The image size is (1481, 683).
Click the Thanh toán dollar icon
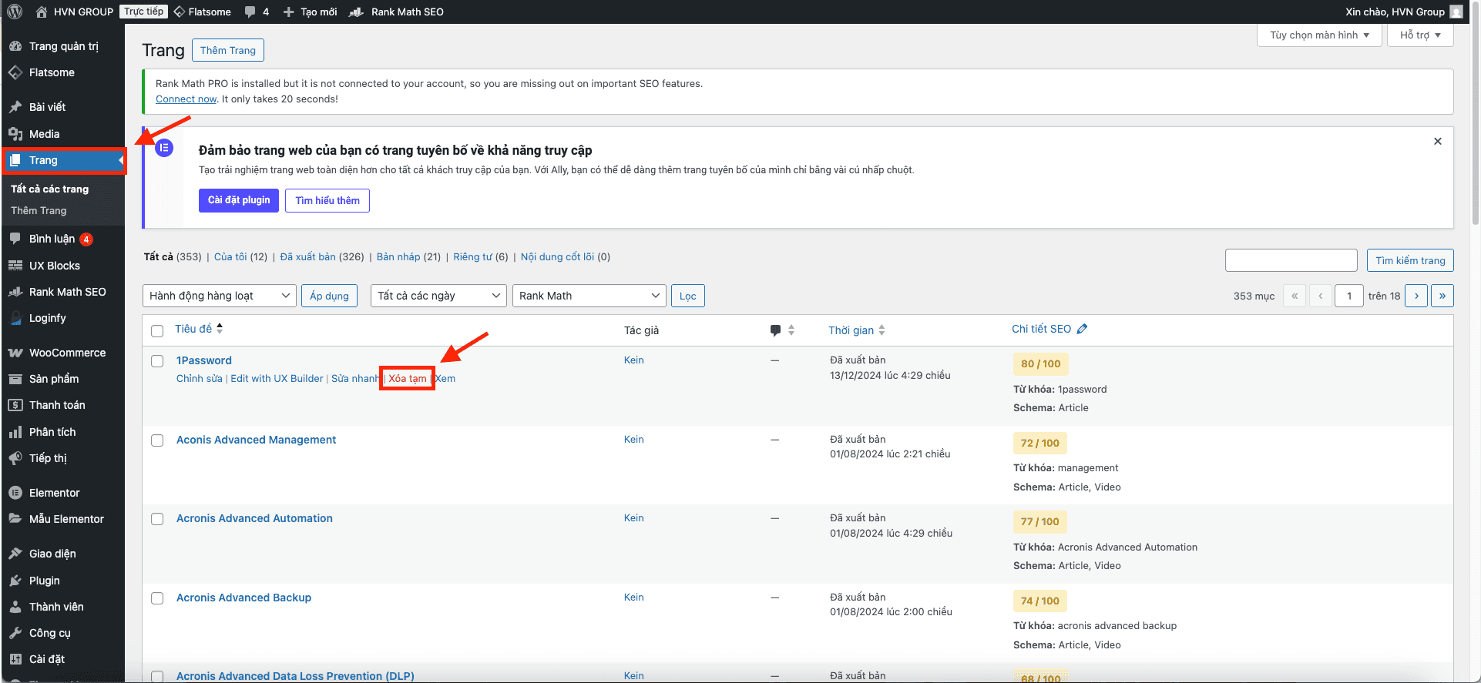click(15, 405)
